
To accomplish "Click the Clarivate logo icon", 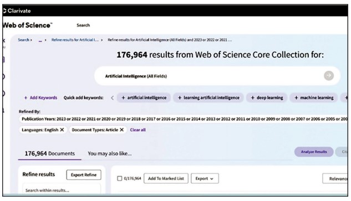I will 4,11.
